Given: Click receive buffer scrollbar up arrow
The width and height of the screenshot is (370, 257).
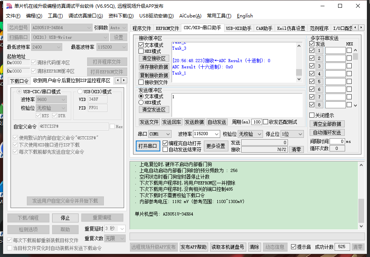Looking at the screenshot, I should pyautogui.click(x=299, y=46).
